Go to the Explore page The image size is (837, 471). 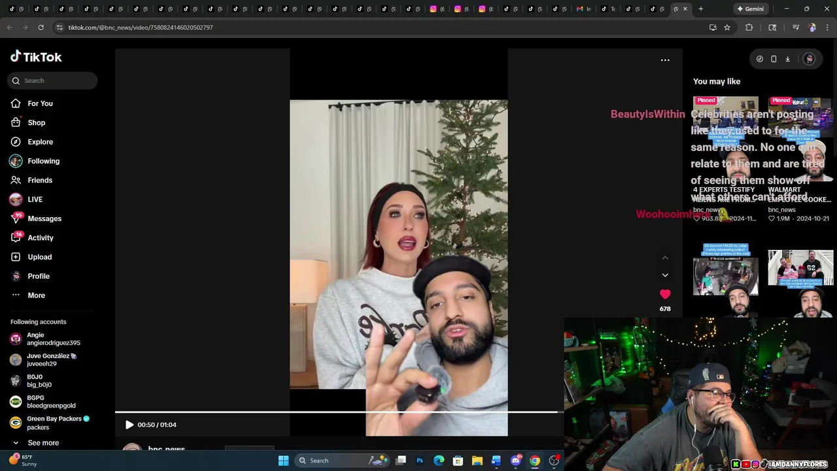click(x=40, y=142)
